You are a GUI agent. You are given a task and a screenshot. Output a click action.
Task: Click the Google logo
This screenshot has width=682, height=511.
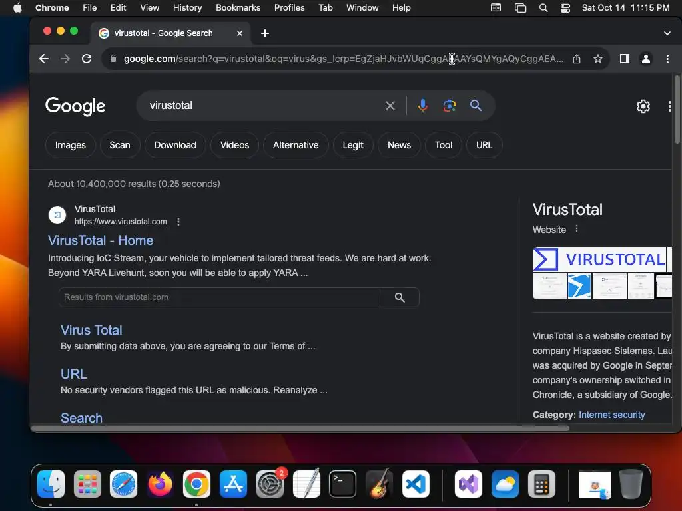click(x=75, y=106)
